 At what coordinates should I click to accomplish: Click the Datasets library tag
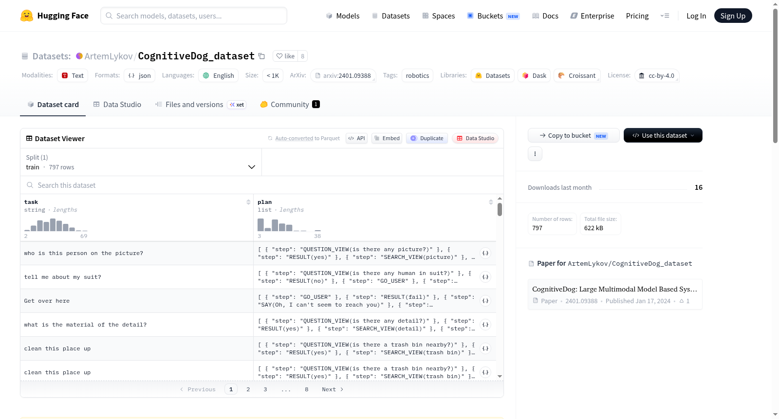point(492,75)
